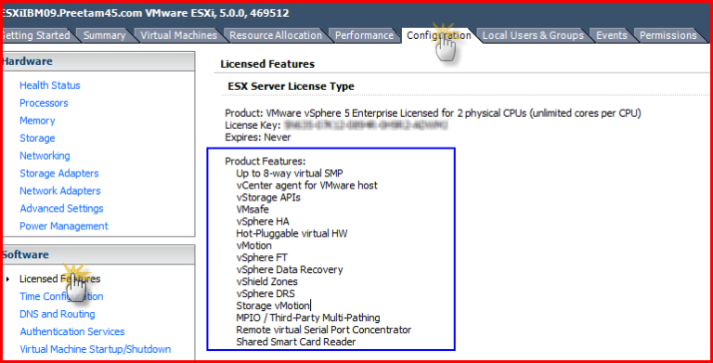Image resolution: width=713 pixels, height=363 pixels.
Task: Click DNS and Routing link
Action: point(58,315)
